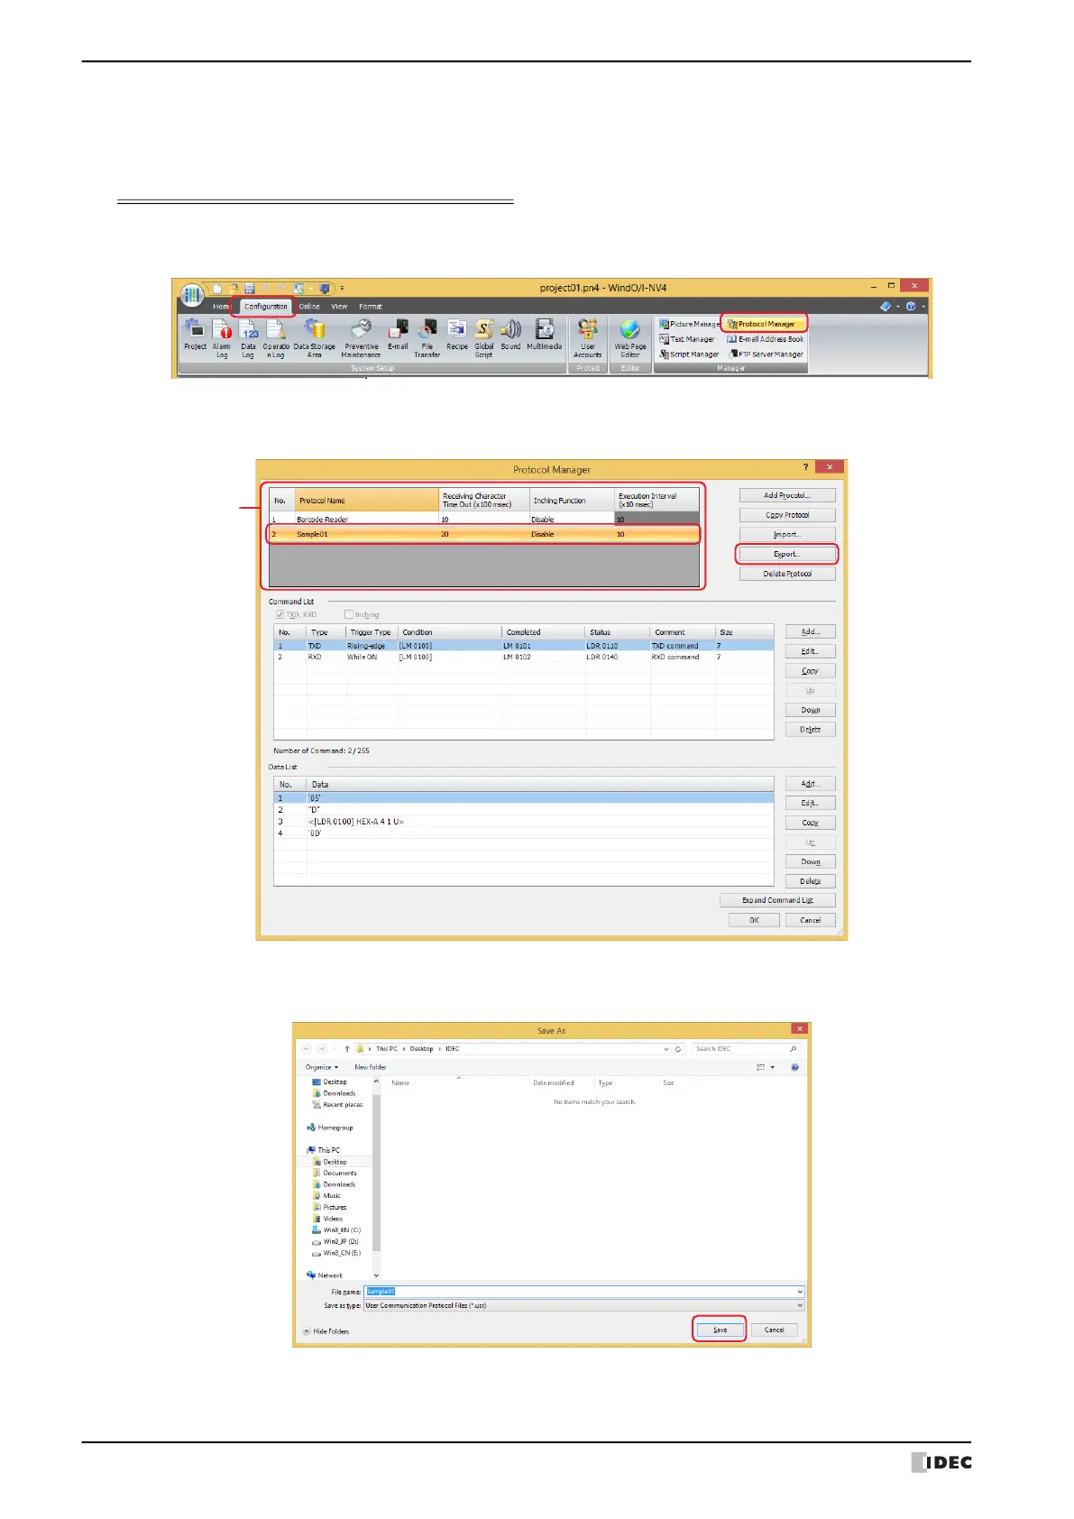Viewport: 1074px width, 1519px height.
Task: Click the Add Protocol button
Action: 787,495
